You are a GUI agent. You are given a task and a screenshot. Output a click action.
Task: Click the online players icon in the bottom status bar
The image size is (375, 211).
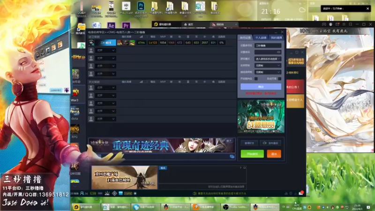82,193
